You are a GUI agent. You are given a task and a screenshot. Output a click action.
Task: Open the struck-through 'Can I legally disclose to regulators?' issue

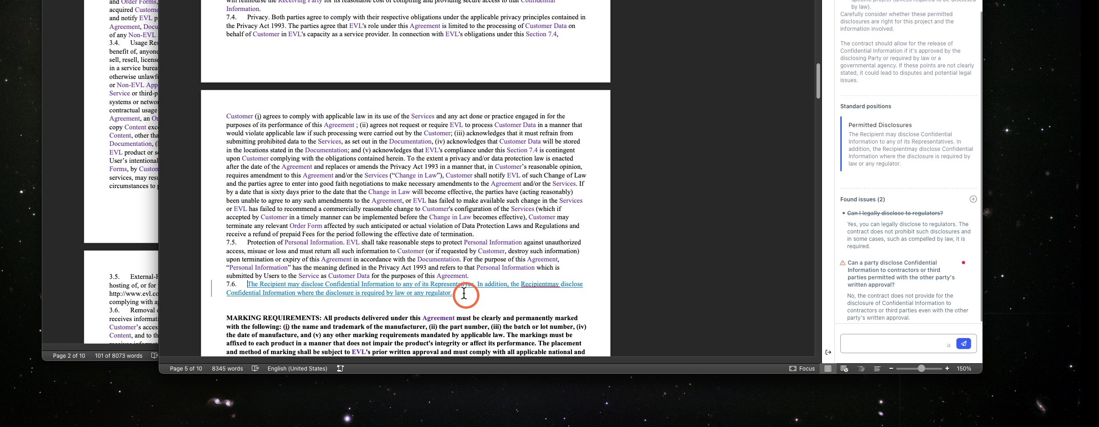point(895,213)
